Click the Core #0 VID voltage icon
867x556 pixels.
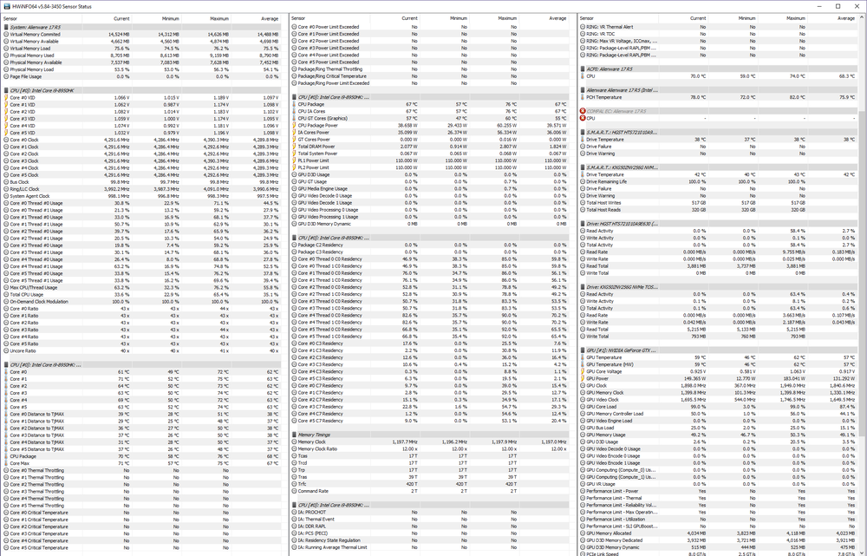pos(7,98)
